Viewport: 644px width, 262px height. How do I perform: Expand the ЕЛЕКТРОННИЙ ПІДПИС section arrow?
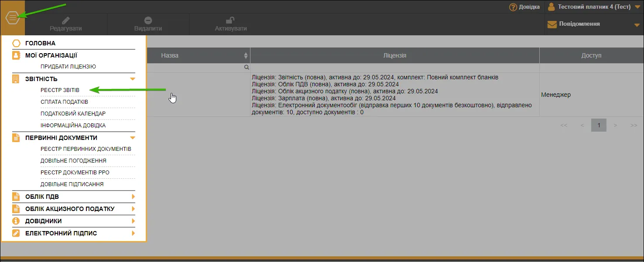point(133,233)
